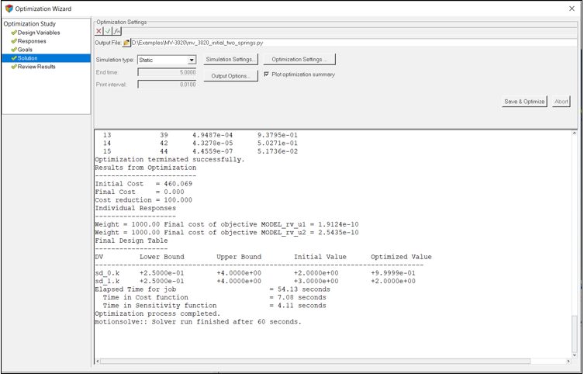Select Responses in the study tree
Viewport: 584px width, 374px height.
coord(32,41)
